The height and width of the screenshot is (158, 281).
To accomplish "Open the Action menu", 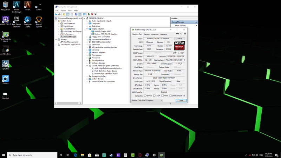I will 63,11.
